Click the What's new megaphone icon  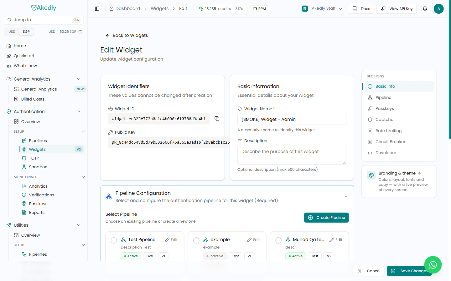pos(9,66)
